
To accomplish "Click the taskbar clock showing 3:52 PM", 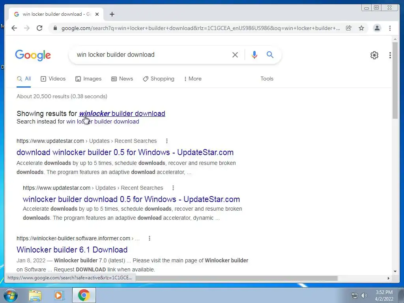I will pyautogui.click(x=384, y=296).
